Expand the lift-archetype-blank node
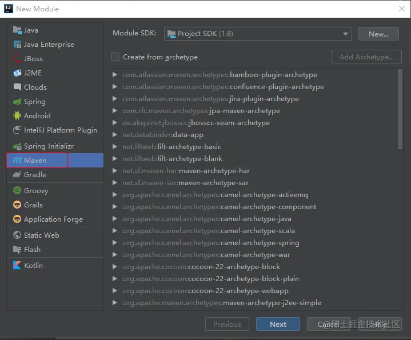Screen dimensions: 411x340 tap(115, 159)
